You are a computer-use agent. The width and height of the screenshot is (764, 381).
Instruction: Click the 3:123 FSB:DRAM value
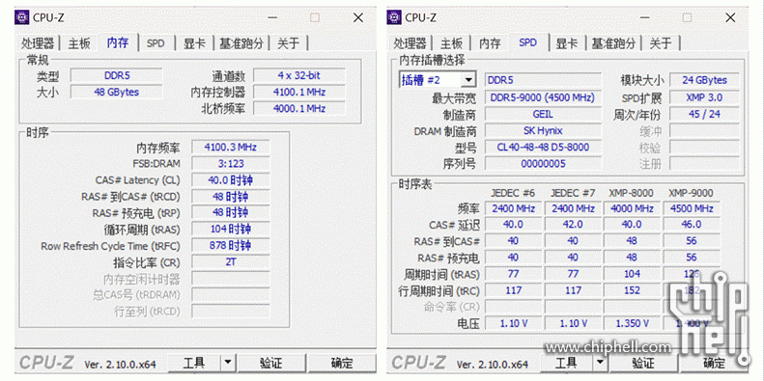tap(231, 164)
